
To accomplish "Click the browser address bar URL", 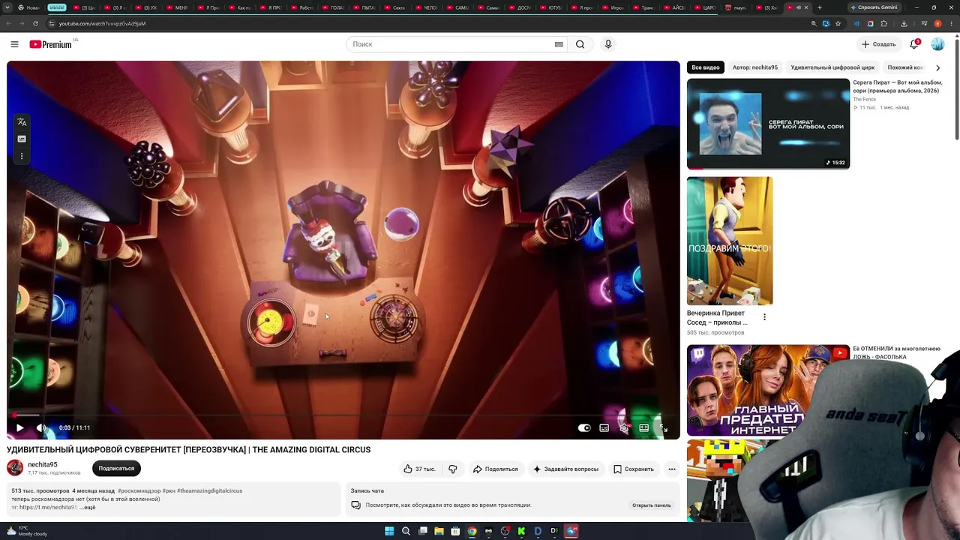I will 102,23.
